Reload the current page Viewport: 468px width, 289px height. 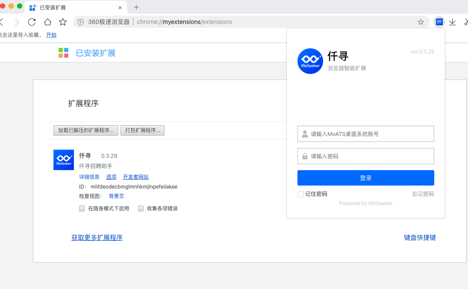point(32,22)
